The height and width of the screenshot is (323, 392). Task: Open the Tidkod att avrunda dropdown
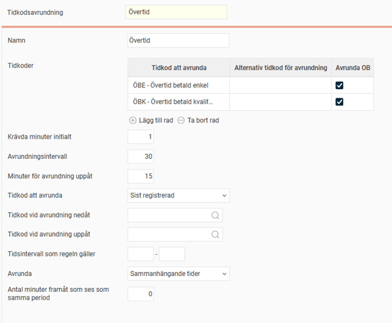pyautogui.click(x=178, y=195)
